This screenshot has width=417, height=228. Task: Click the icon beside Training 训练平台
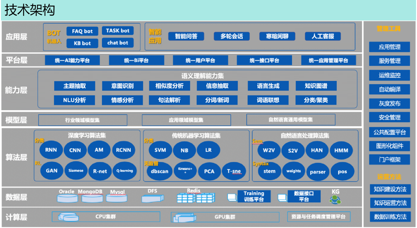[x=232, y=197]
